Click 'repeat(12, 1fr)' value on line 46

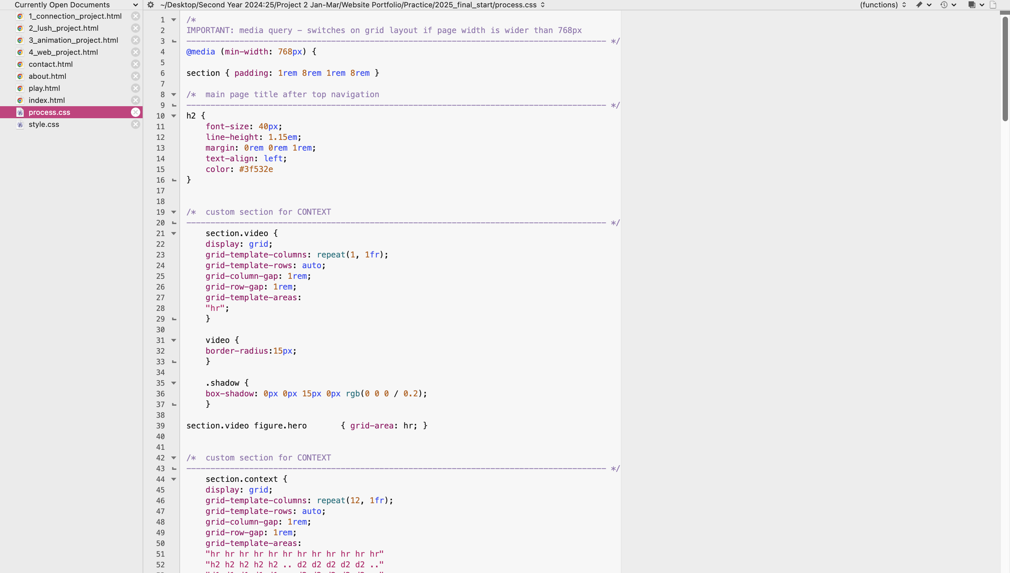[x=353, y=501]
